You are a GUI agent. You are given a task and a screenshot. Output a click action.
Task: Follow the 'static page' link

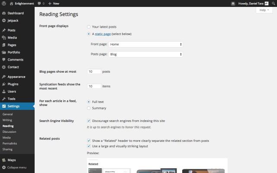pos(103,34)
